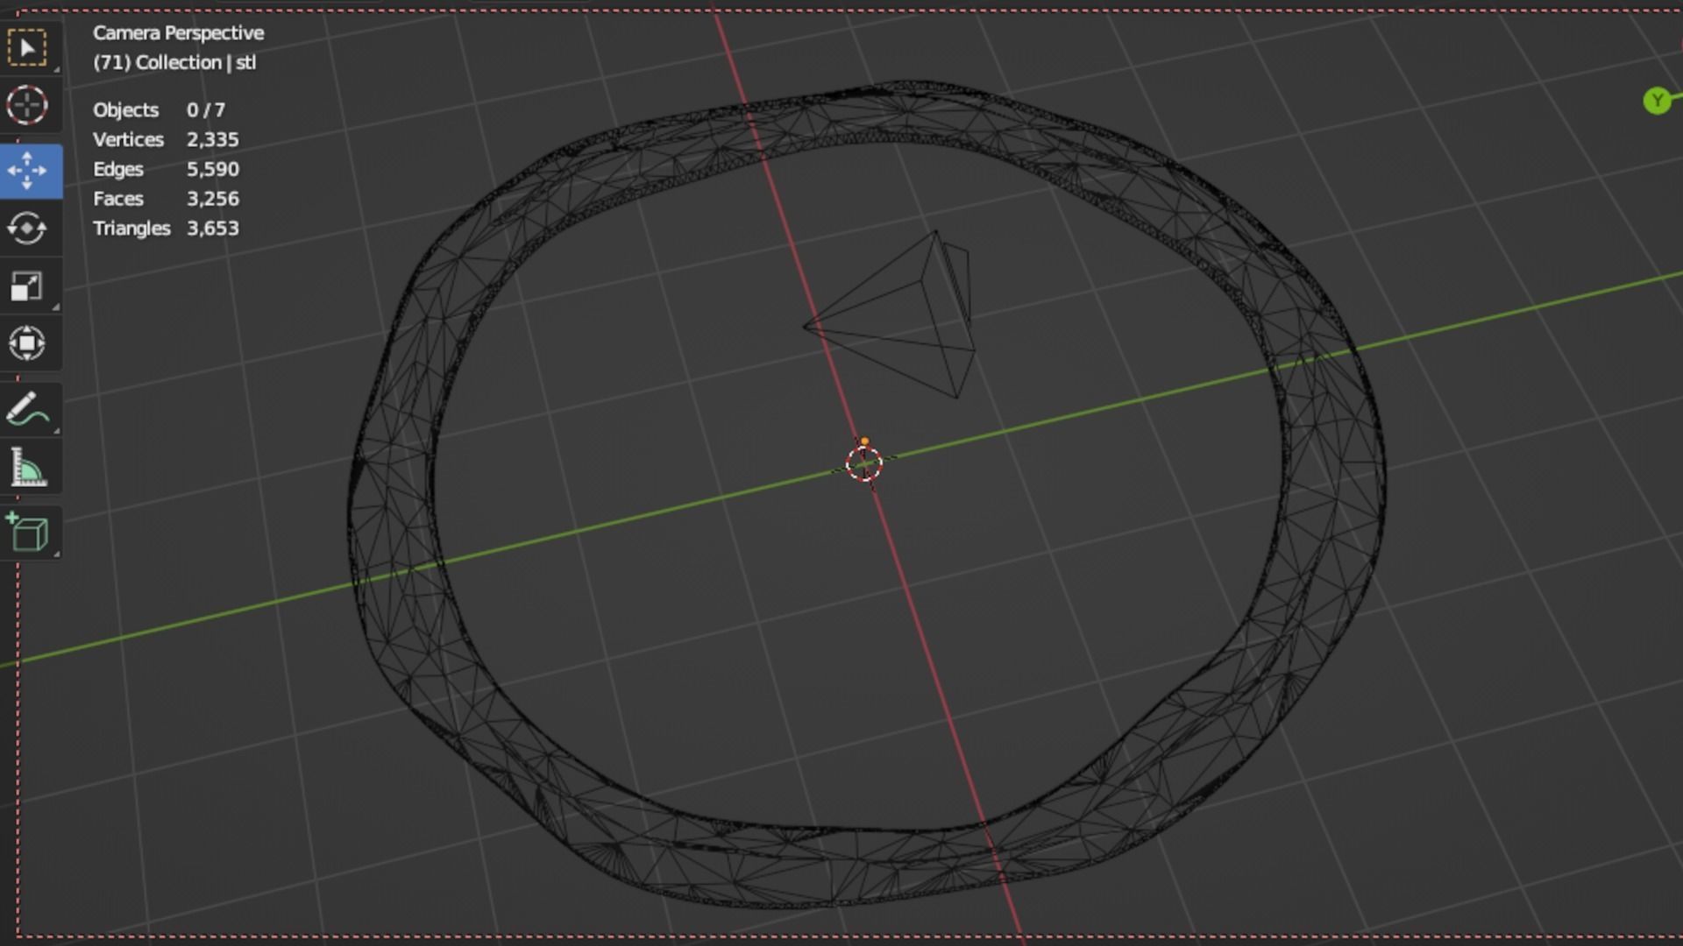1683x946 pixels.
Task: Click the Vertices 2,335 statistic
Action: coord(166,140)
